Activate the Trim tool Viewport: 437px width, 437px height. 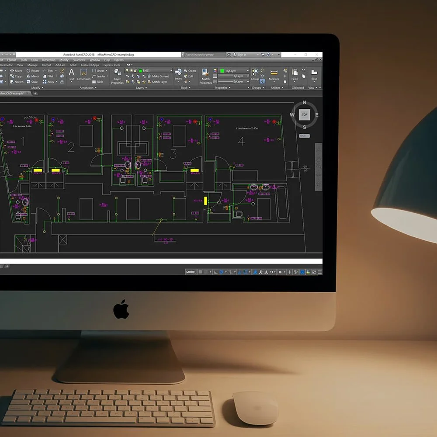pyautogui.click(x=48, y=71)
